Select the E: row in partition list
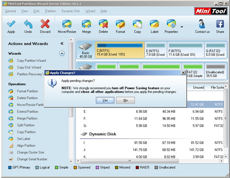230x178 pixels. coord(152,112)
